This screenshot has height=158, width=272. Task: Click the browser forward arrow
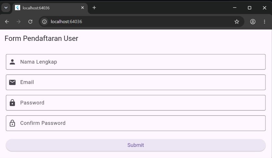click(19, 22)
